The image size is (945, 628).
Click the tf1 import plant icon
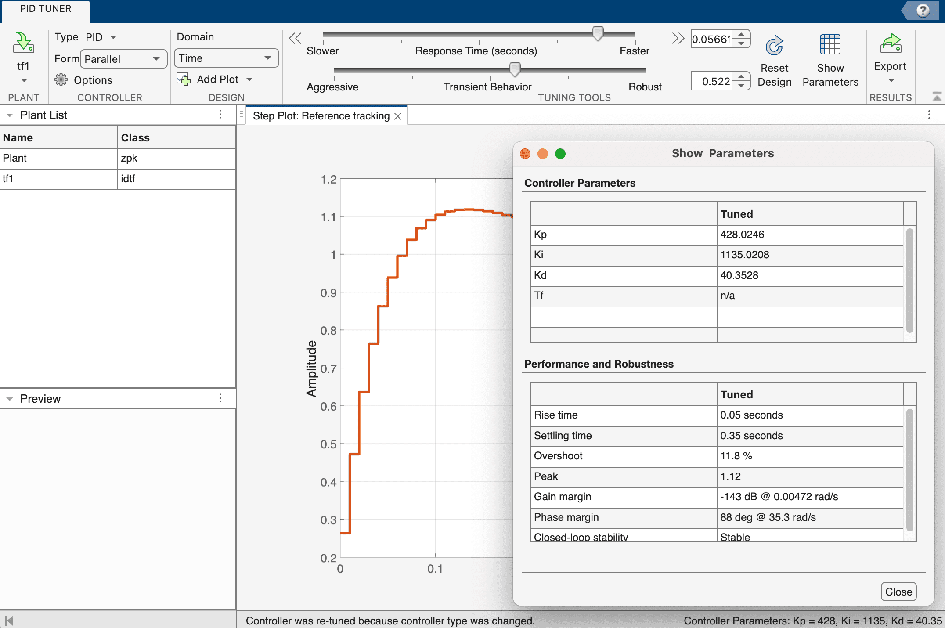click(23, 43)
